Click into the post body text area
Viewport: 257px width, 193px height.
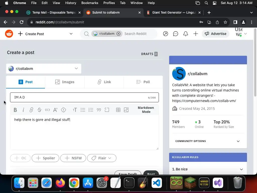84,132
